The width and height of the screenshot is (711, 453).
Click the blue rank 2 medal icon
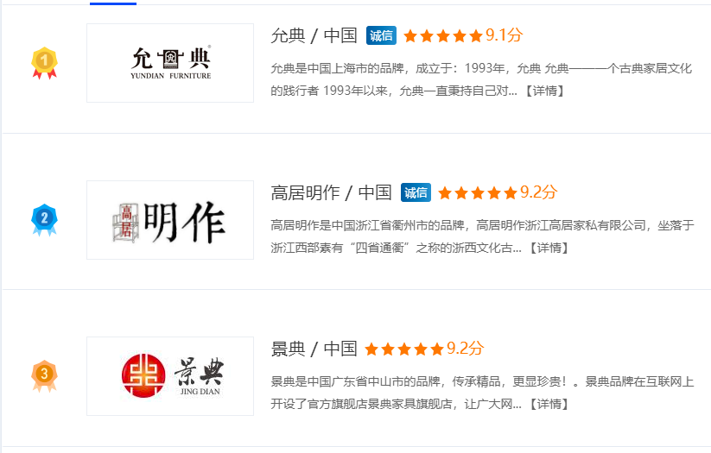click(x=44, y=220)
